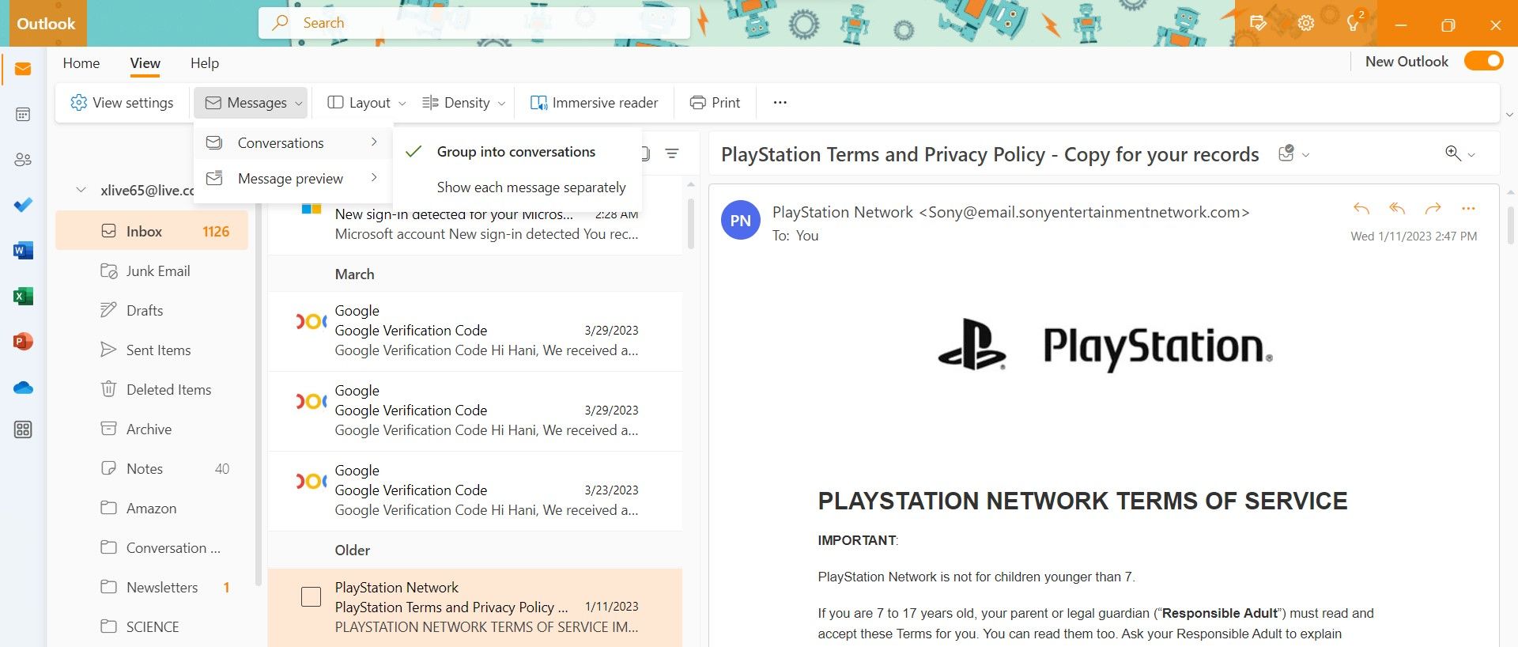The width and height of the screenshot is (1518, 647).
Task: Open more actions dots on the email header
Action: click(1468, 209)
